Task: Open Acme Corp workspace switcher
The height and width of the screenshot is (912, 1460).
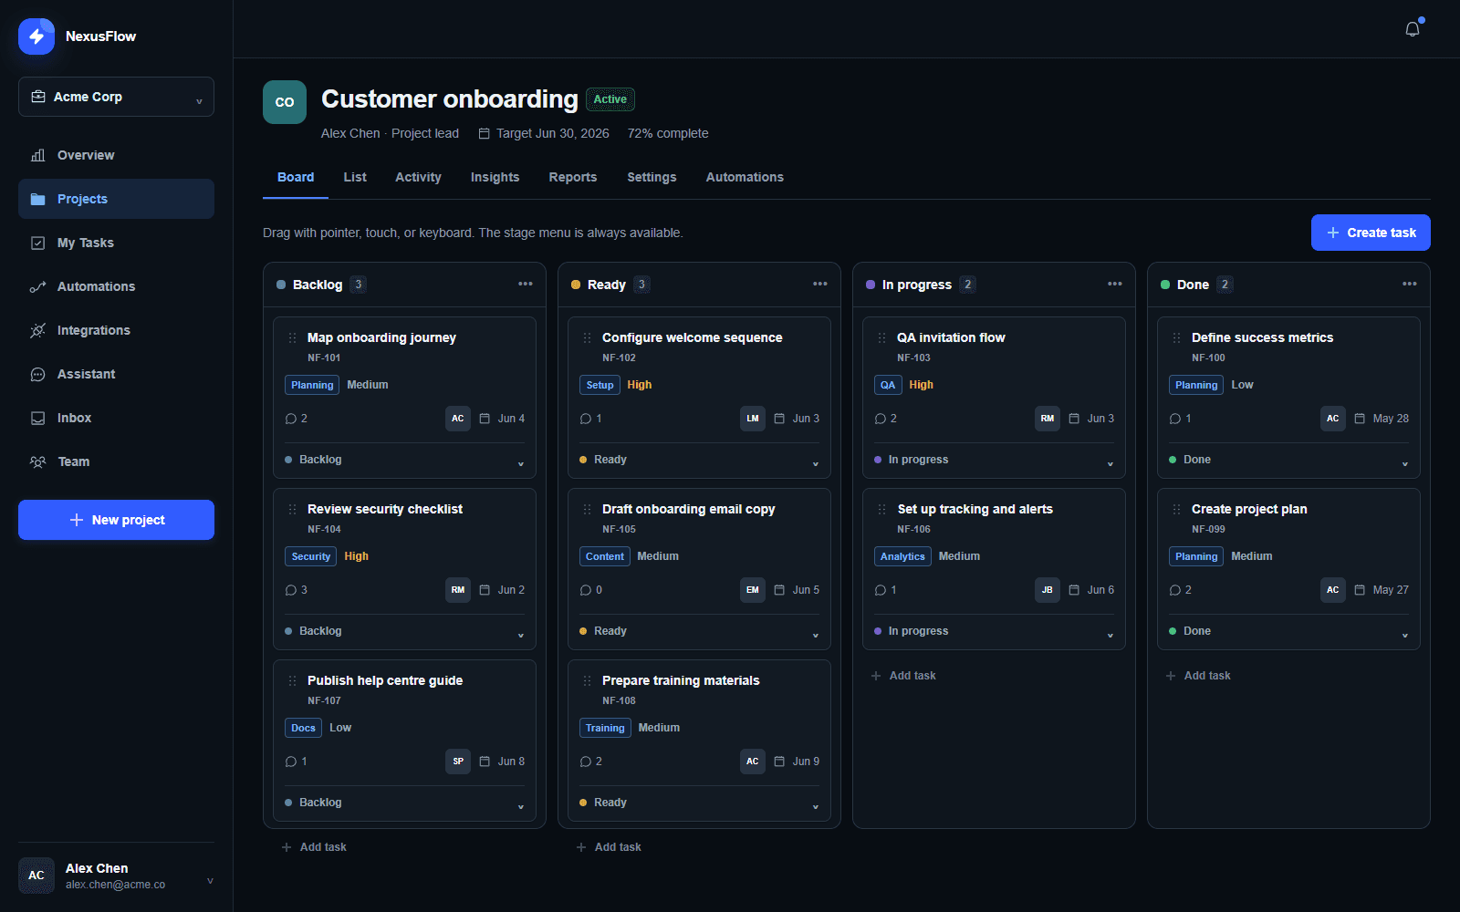Action: [x=116, y=97]
